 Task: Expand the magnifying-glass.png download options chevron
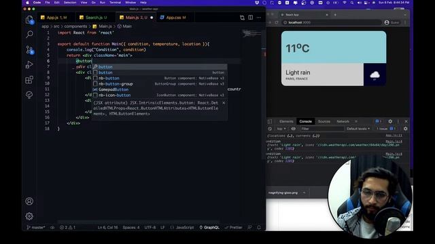(304, 192)
